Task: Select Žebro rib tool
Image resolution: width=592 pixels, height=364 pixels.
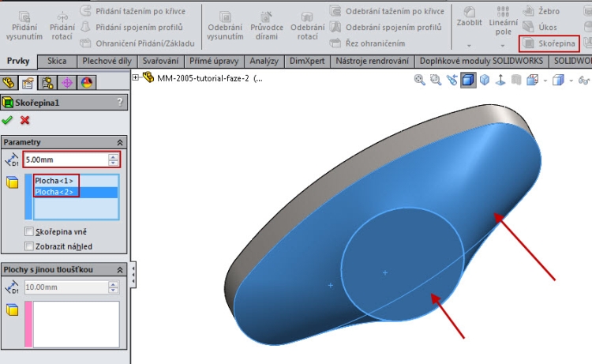Action: (541, 11)
